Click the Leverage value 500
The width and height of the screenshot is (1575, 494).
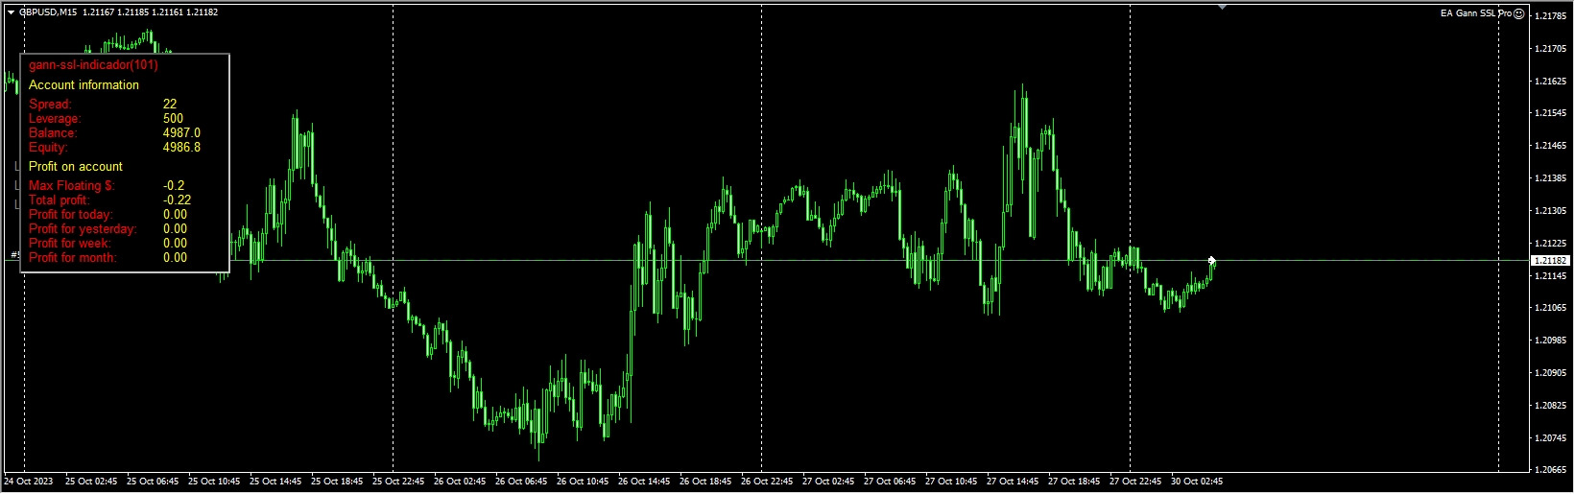point(173,118)
